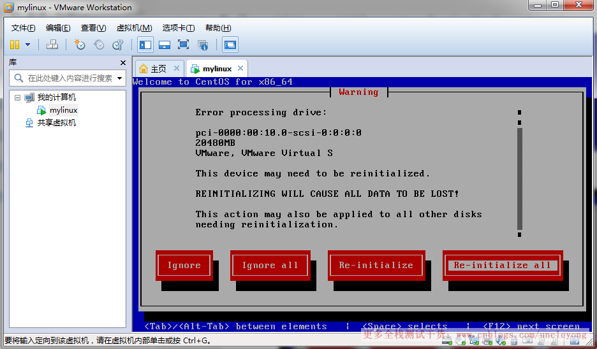Select 共享虚拟机 in the library tree
Viewport: 597px width, 349px height.
[x=56, y=123]
